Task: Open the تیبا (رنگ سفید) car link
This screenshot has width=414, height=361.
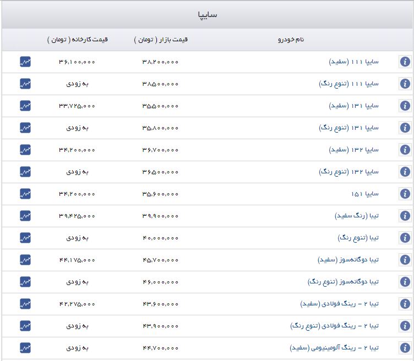Action: [x=356, y=216]
